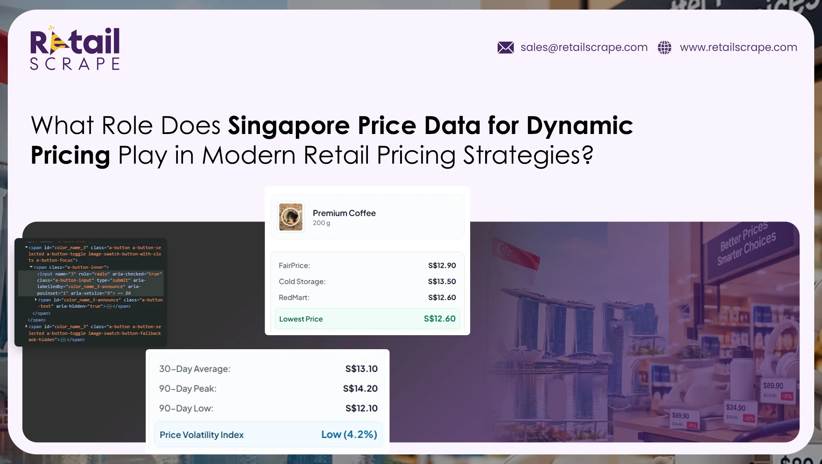This screenshot has width=822, height=464.
Task: Open www.retailscrape.com website link
Action: (x=738, y=47)
